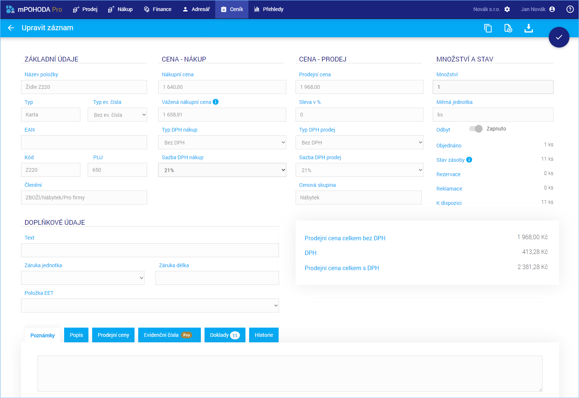Open the Ceník menu
579x398 pixels.
pos(232,9)
